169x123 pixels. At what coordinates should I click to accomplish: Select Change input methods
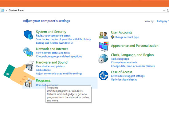(x=124, y=62)
